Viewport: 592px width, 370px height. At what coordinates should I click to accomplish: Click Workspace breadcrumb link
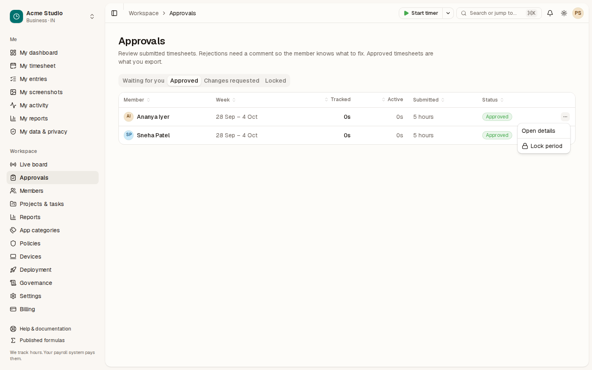coord(143,13)
